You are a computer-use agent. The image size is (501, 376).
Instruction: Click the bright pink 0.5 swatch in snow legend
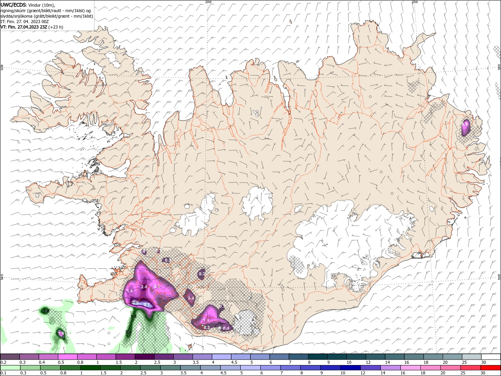[x=67, y=357]
